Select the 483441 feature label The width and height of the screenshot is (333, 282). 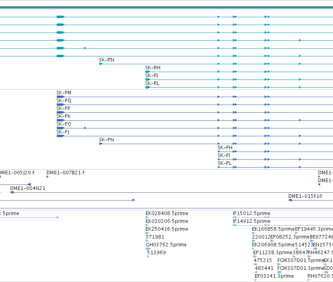[x=264, y=268]
